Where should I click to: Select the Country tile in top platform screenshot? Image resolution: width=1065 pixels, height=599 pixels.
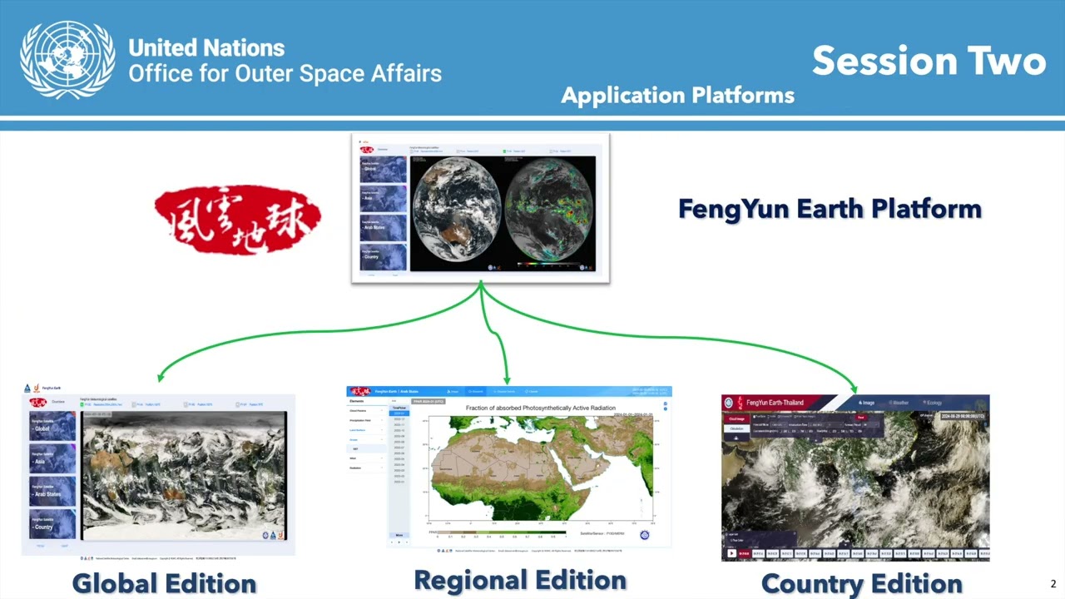click(383, 257)
